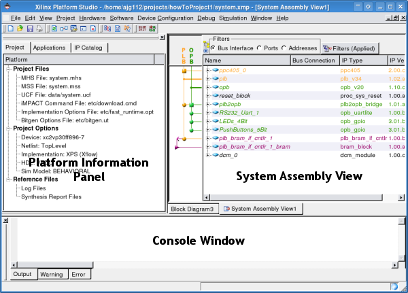This screenshot has width=408, height=293.
Task: Collapse the Project Options tree node
Action: click(9, 128)
